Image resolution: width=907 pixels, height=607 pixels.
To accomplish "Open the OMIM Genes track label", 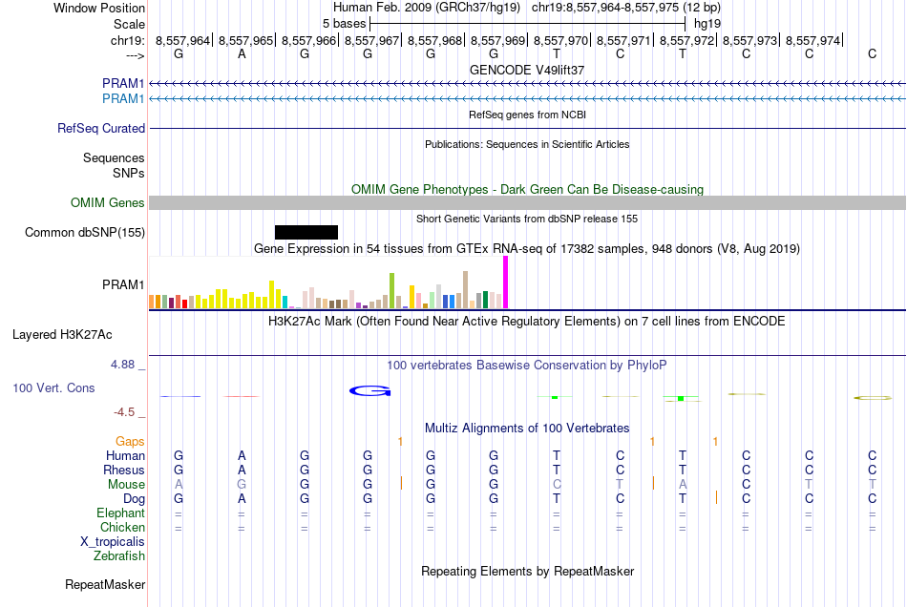I will tap(107, 203).
